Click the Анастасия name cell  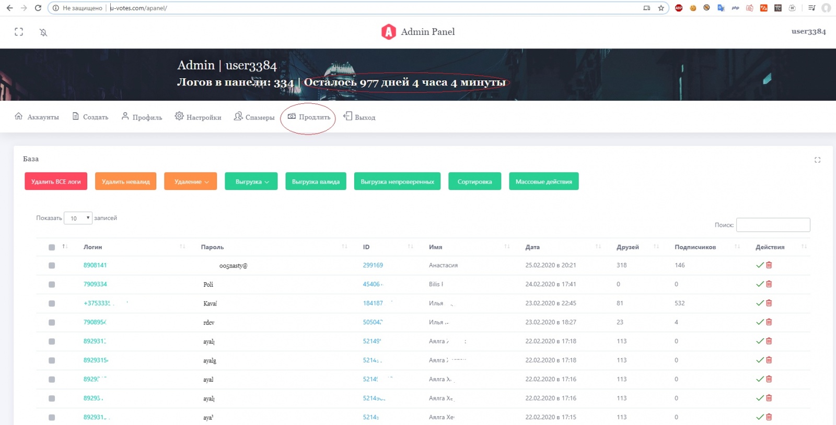coord(443,265)
